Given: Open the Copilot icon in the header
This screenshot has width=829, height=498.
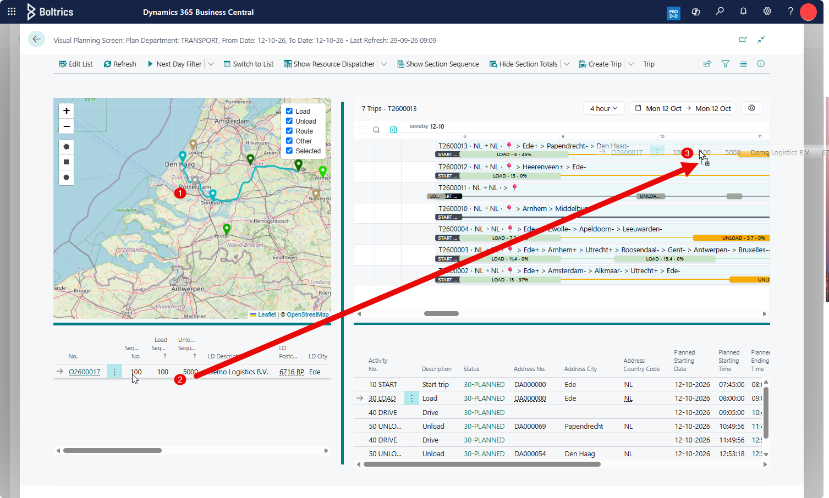Looking at the screenshot, I should click(696, 12).
